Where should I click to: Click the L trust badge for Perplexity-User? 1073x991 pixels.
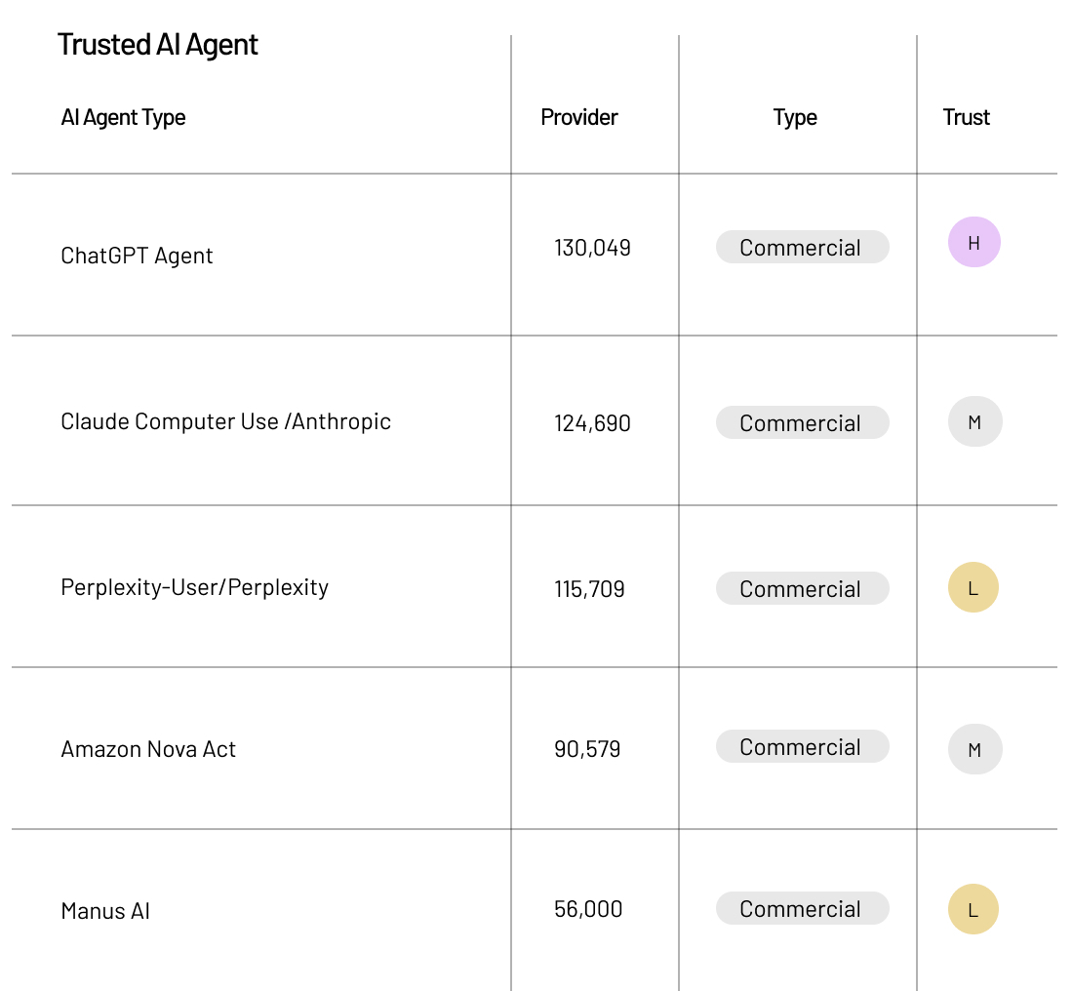pos(973,588)
